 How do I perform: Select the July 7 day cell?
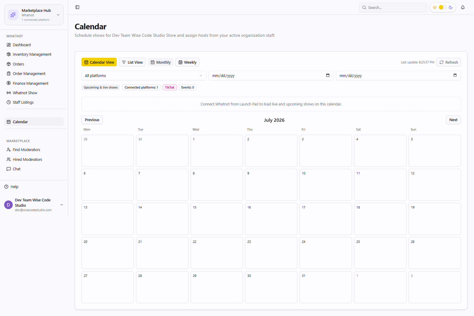[x=162, y=185]
